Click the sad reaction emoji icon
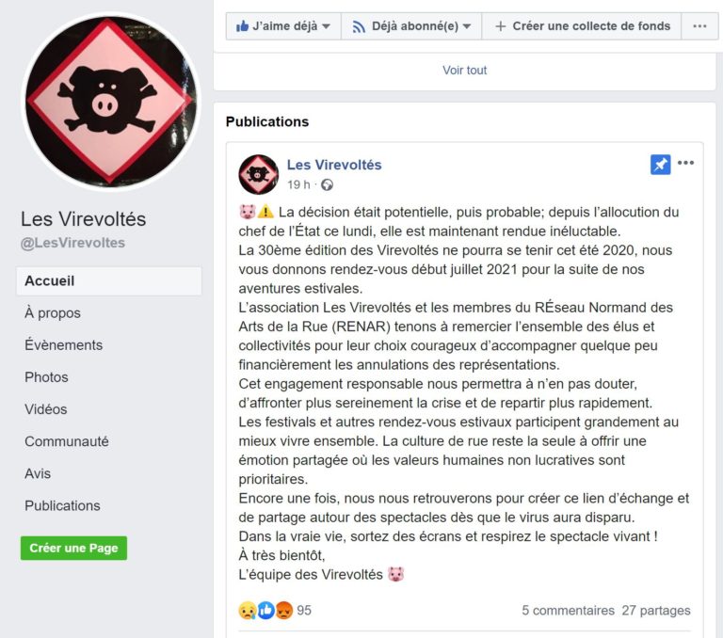The image size is (723, 638). click(x=248, y=611)
